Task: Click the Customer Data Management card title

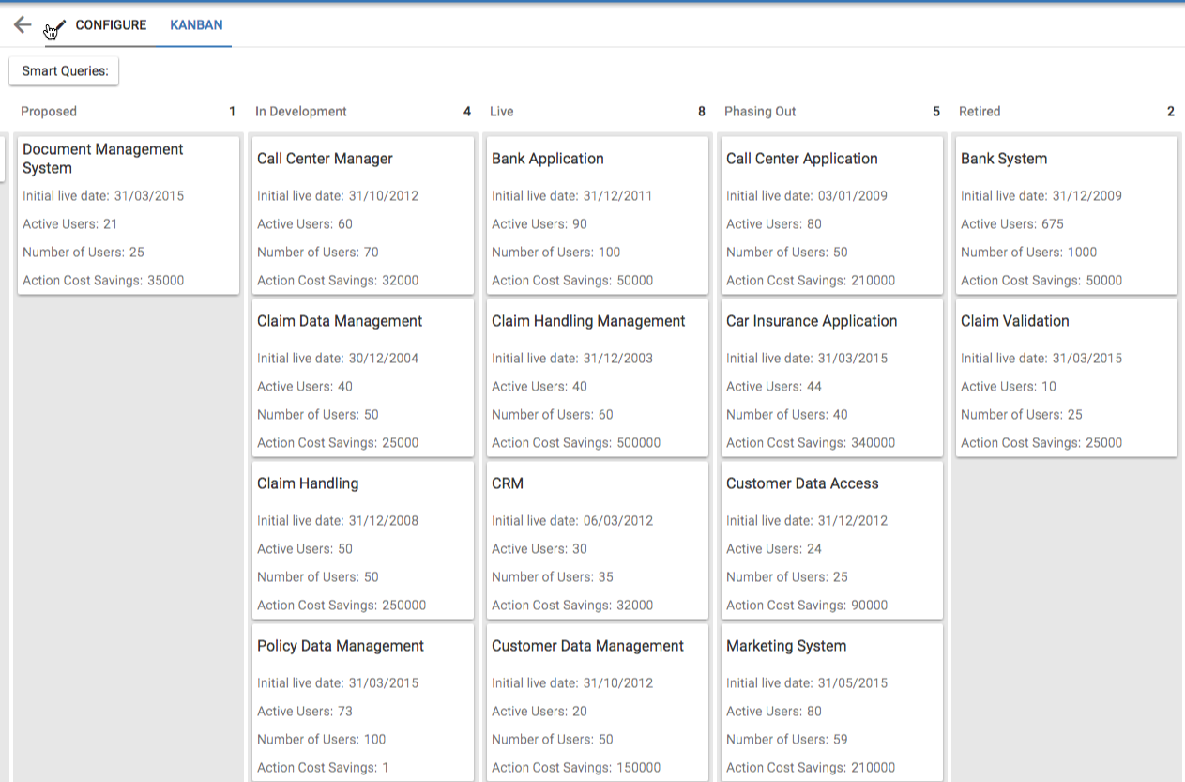Action: click(x=587, y=646)
